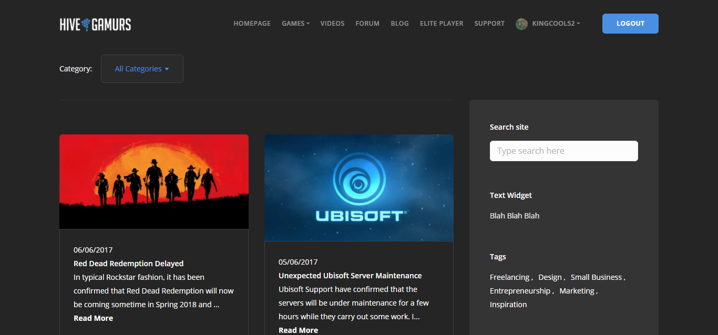Viewport: 718px width, 335px height.
Task: Click the Hive Gamurs logo
Action: (95, 24)
